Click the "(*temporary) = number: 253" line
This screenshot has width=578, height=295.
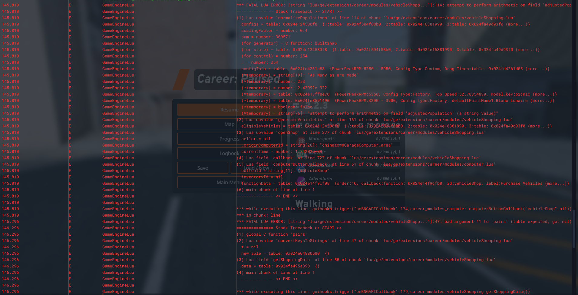(x=273, y=81)
